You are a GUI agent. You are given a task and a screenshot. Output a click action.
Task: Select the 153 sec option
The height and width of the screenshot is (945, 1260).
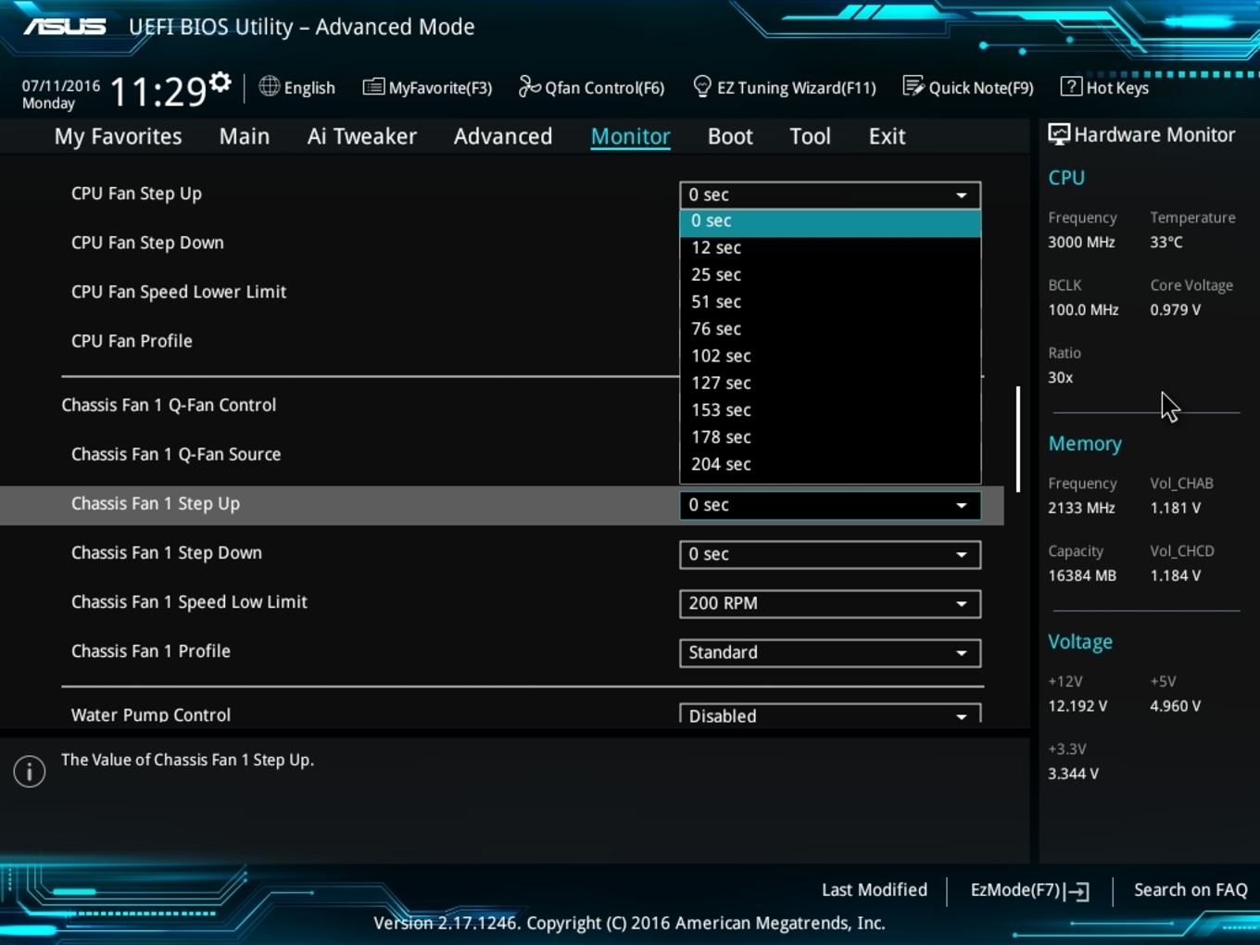(x=830, y=409)
